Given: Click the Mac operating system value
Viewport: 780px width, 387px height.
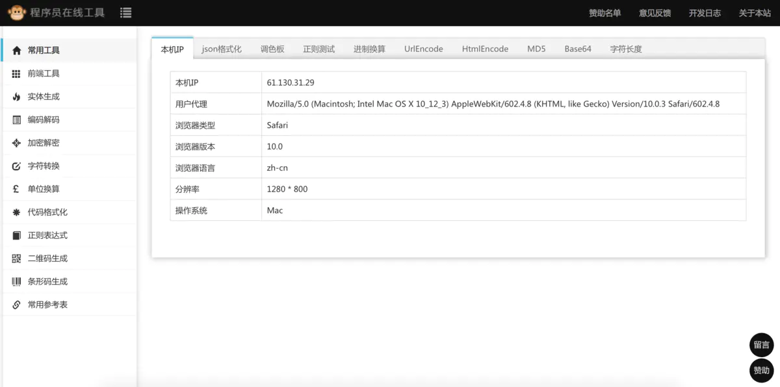Looking at the screenshot, I should pos(275,210).
